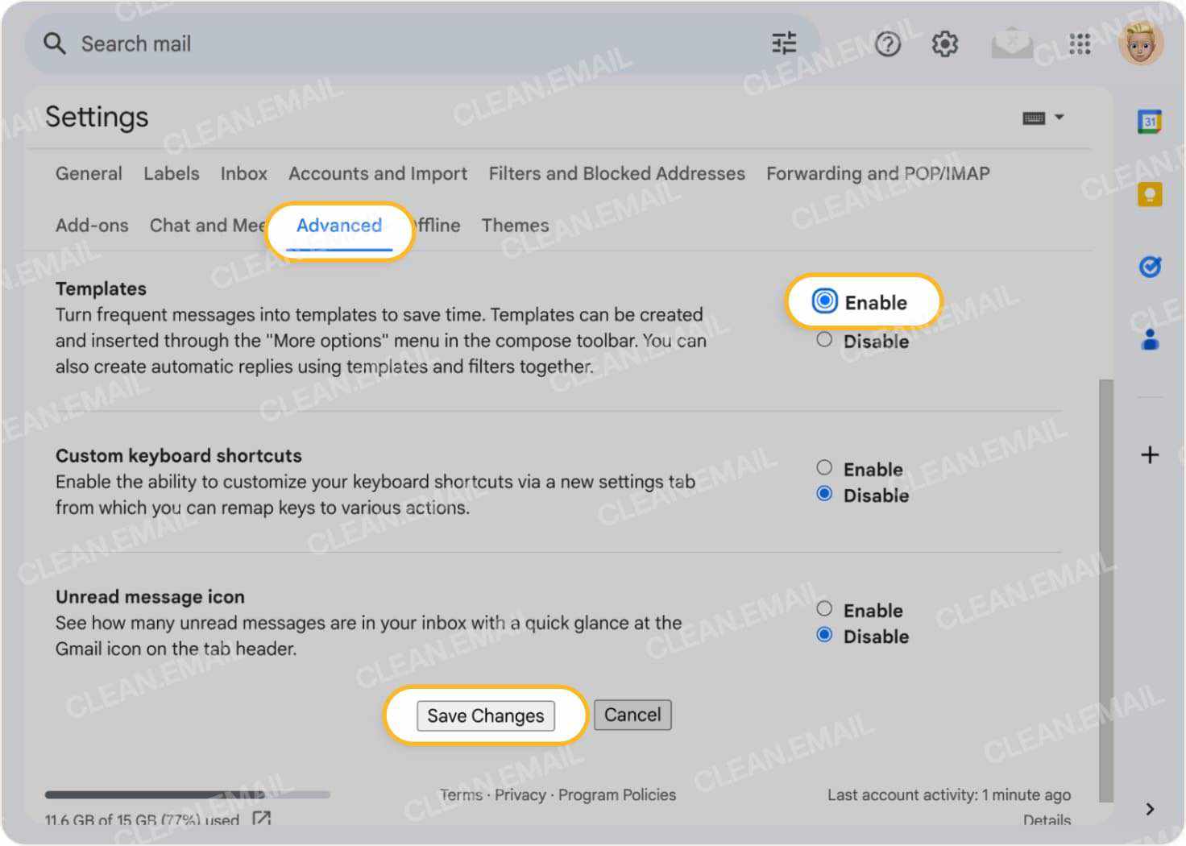The width and height of the screenshot is (1186, 846).
Task: Open the Program Policies link
Action: pyautogui.click(x=616, y=794)
